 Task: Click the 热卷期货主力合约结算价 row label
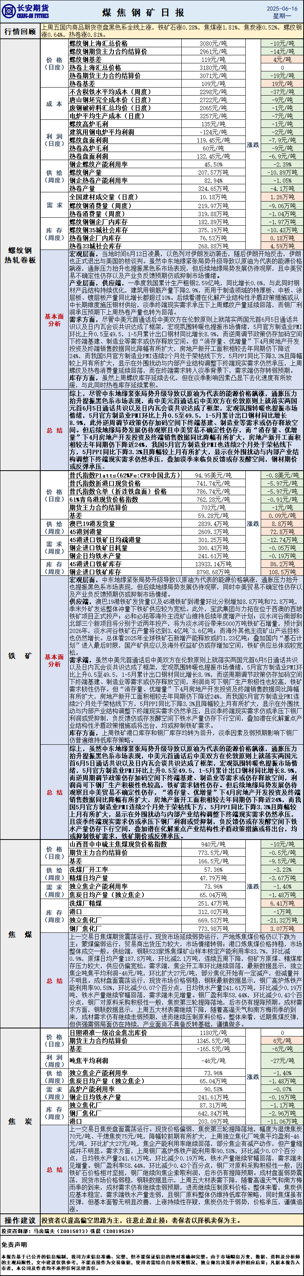105,76
